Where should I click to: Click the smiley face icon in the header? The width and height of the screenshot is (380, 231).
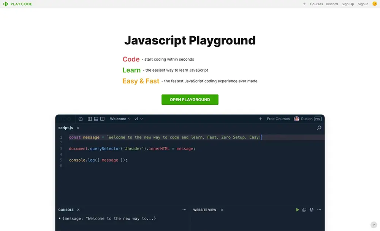point(375,4)
